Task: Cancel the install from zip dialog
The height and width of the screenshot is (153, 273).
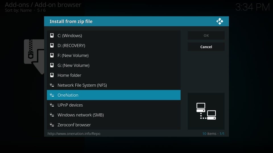Action: pyautogui.click(x=206, y=47)
